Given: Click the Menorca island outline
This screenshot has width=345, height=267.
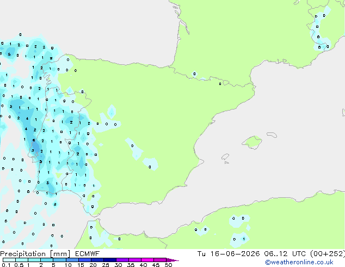Looking at the screenshot, I should tap(272, 135).
